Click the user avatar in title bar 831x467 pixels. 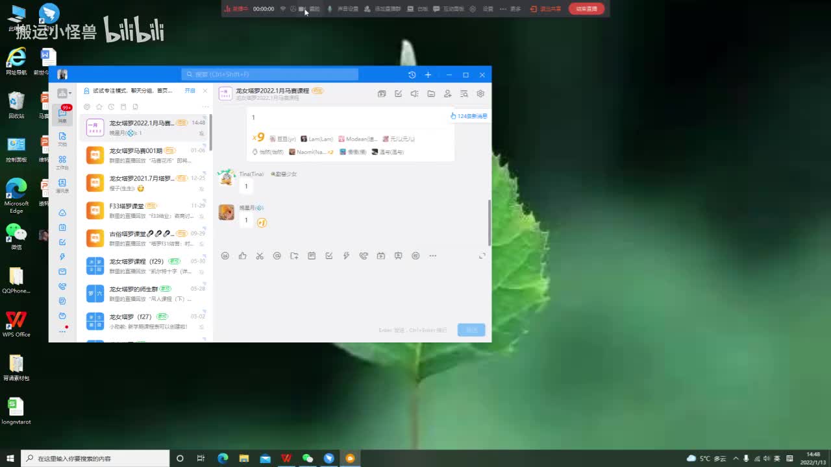point(62,75)
